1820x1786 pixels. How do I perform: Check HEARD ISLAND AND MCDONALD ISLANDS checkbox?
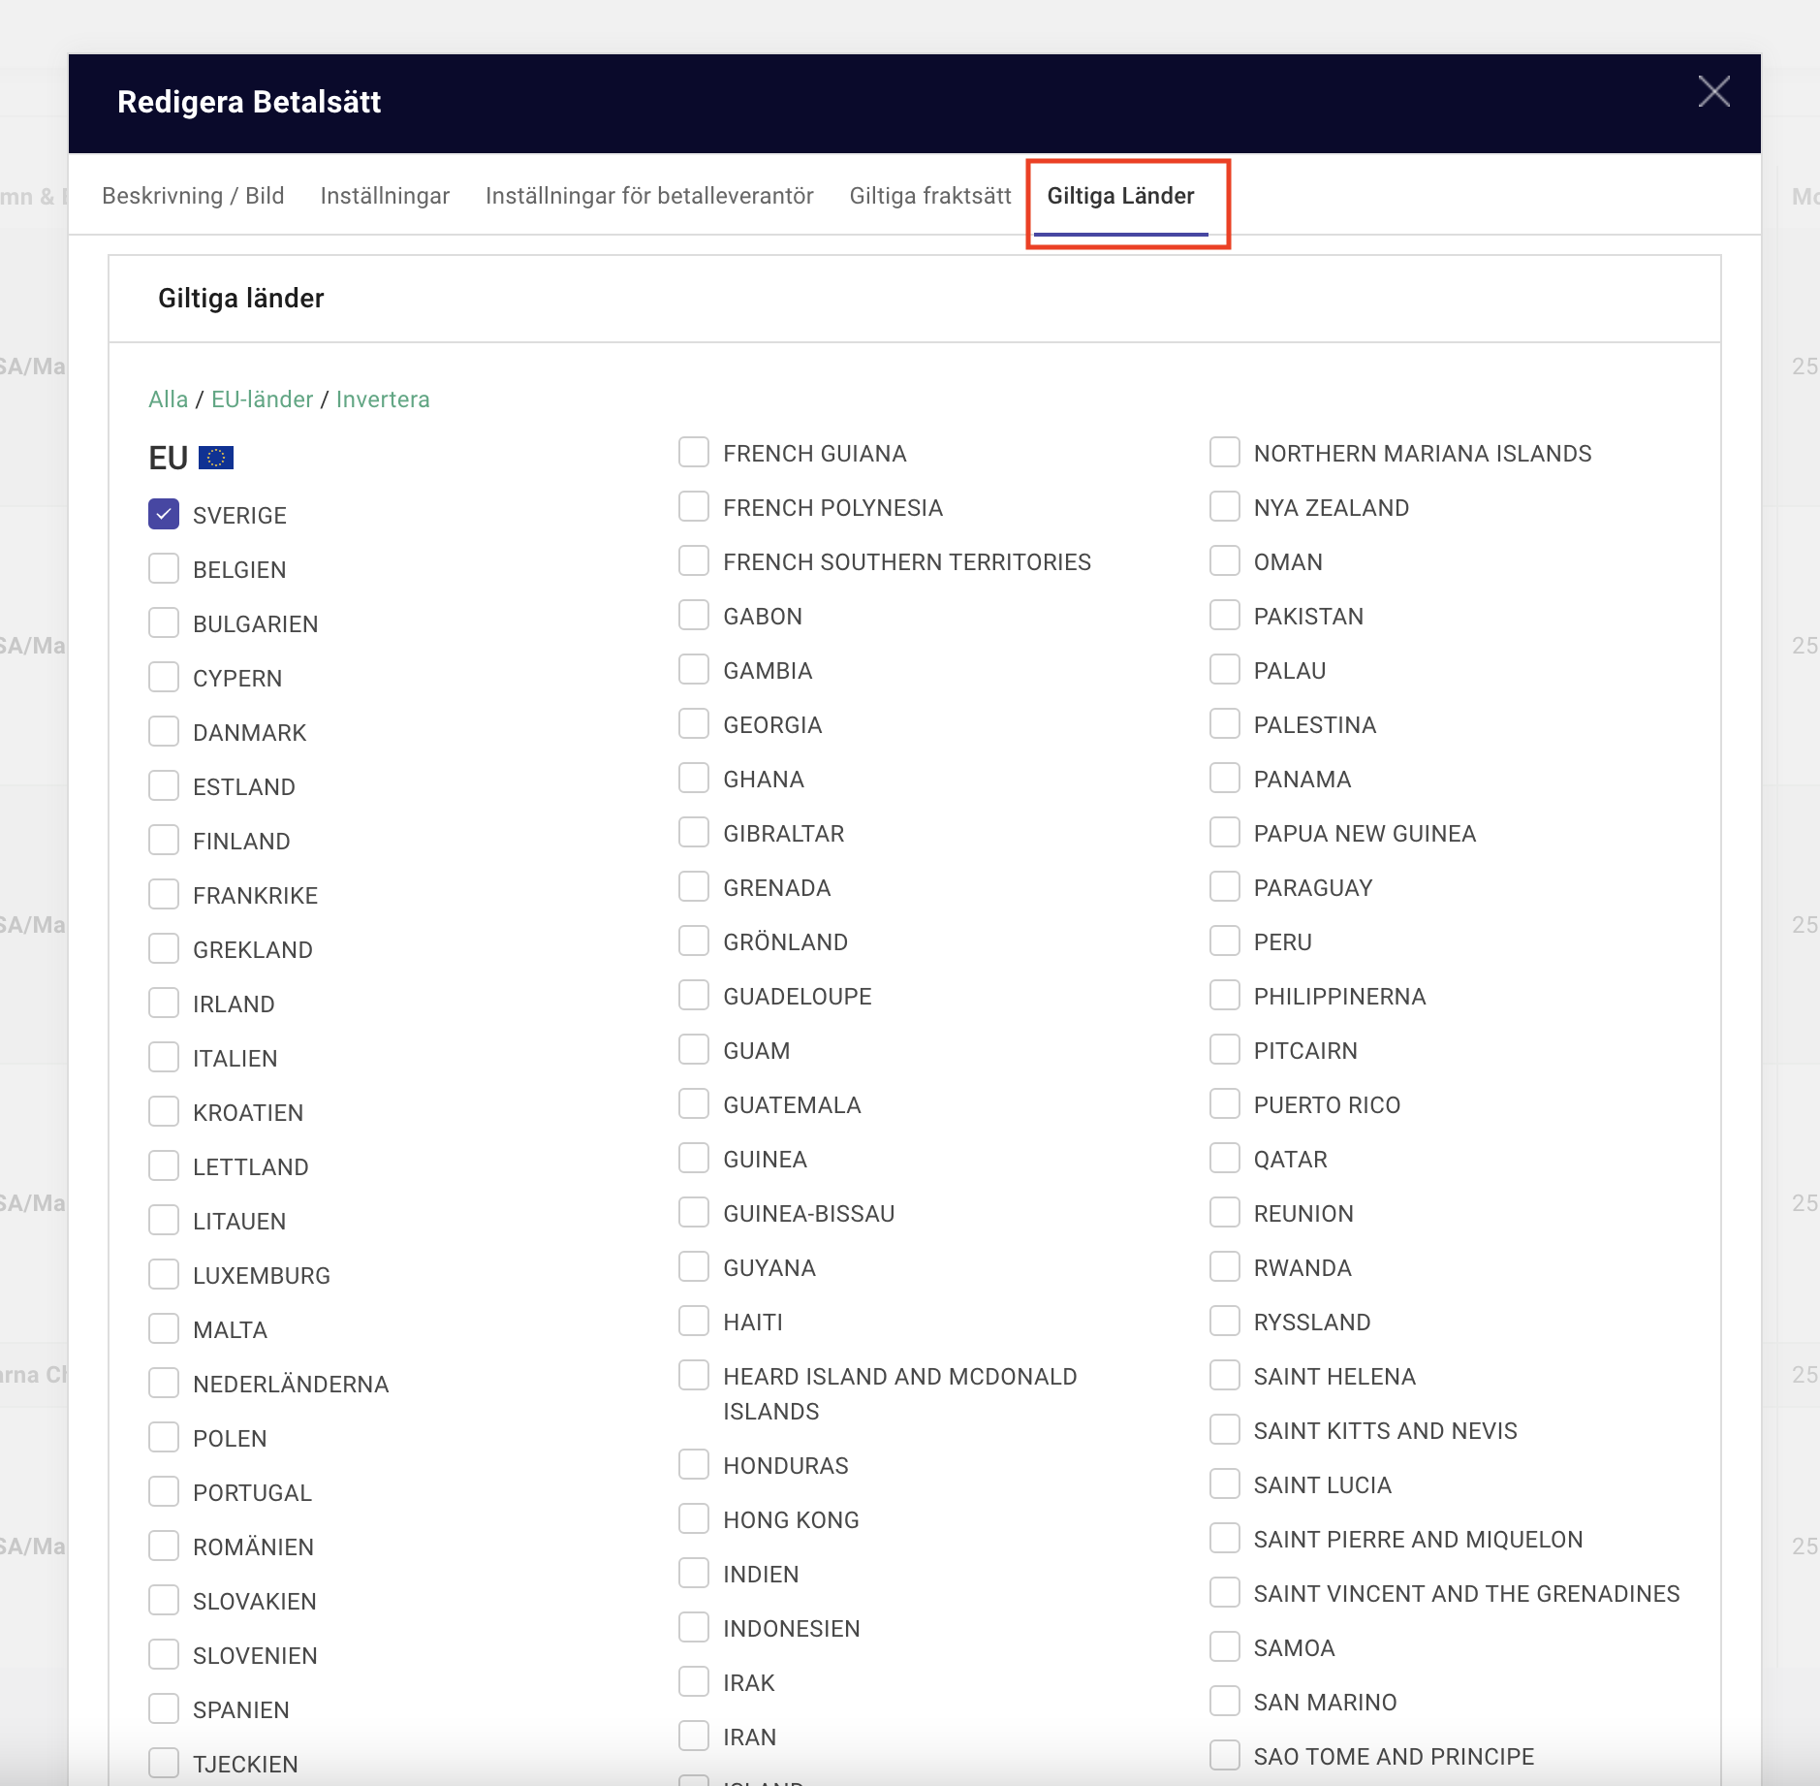pyautogui.click(x=694, y=1376)
